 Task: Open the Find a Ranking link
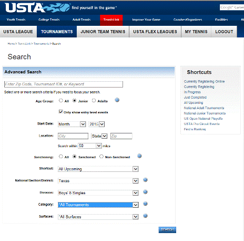pos(195,129)
